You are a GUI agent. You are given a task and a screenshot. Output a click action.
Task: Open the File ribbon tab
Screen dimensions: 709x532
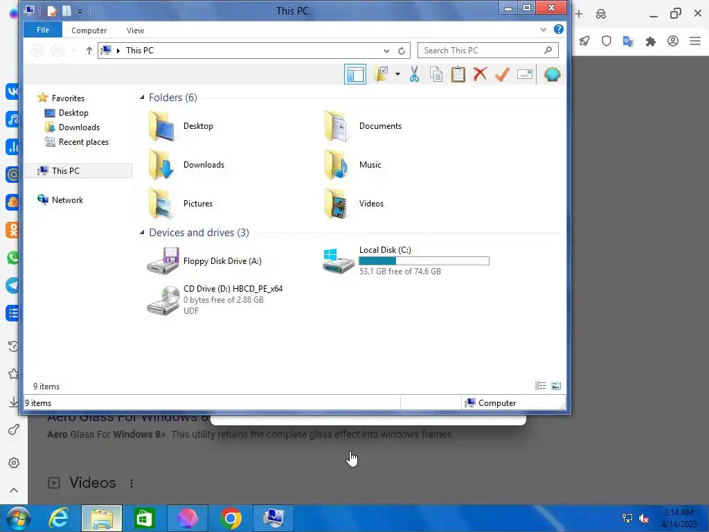tap(43, 30)
